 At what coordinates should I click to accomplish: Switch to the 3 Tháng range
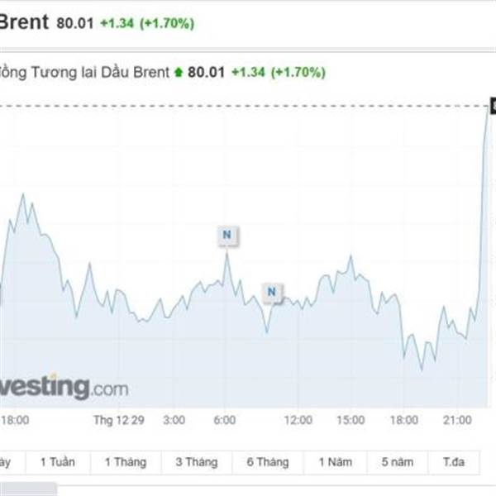coord(197,462)
